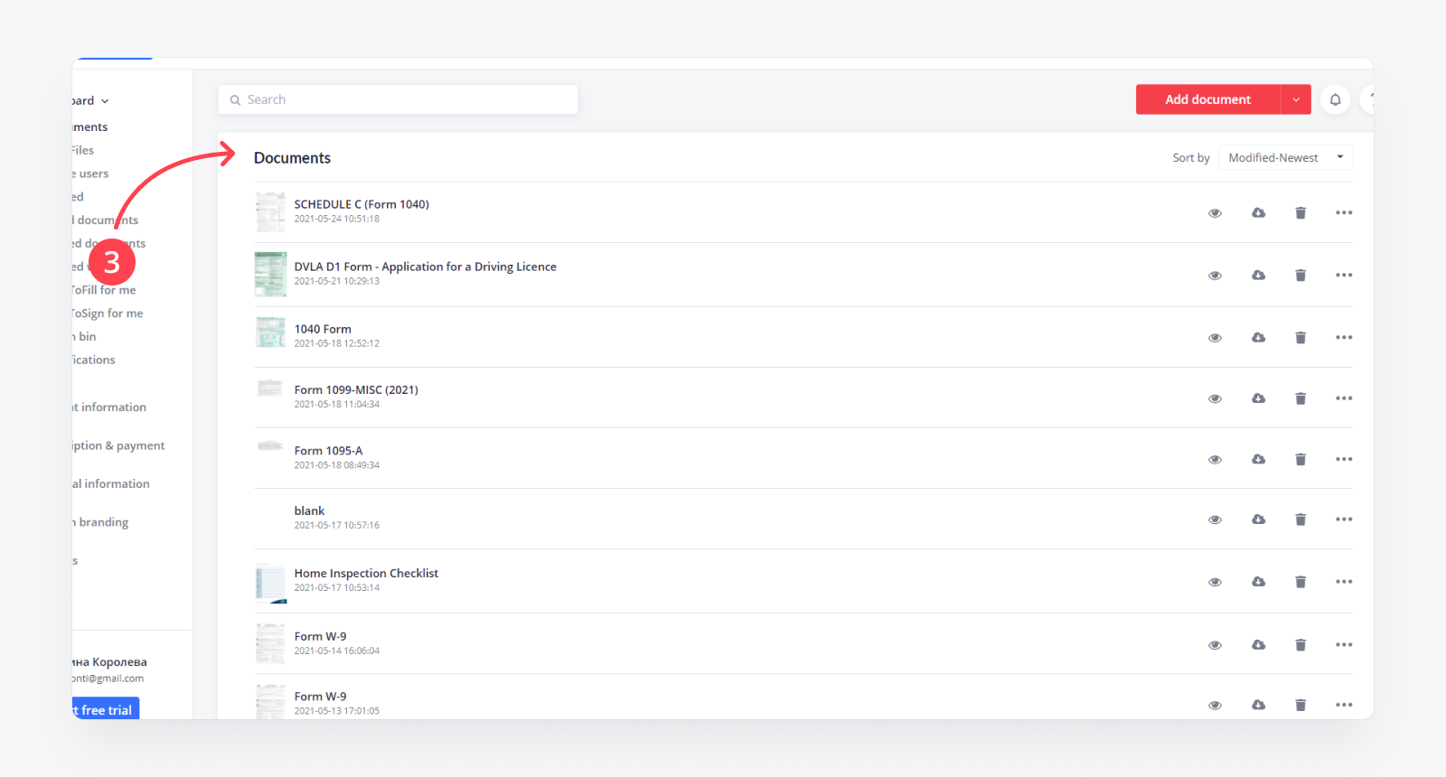The width and height of the screenshot is (1446, 777).
Task: Expand the dashboard chevron in sidebar
Action: pyautogui.click(x=105, y=101)
